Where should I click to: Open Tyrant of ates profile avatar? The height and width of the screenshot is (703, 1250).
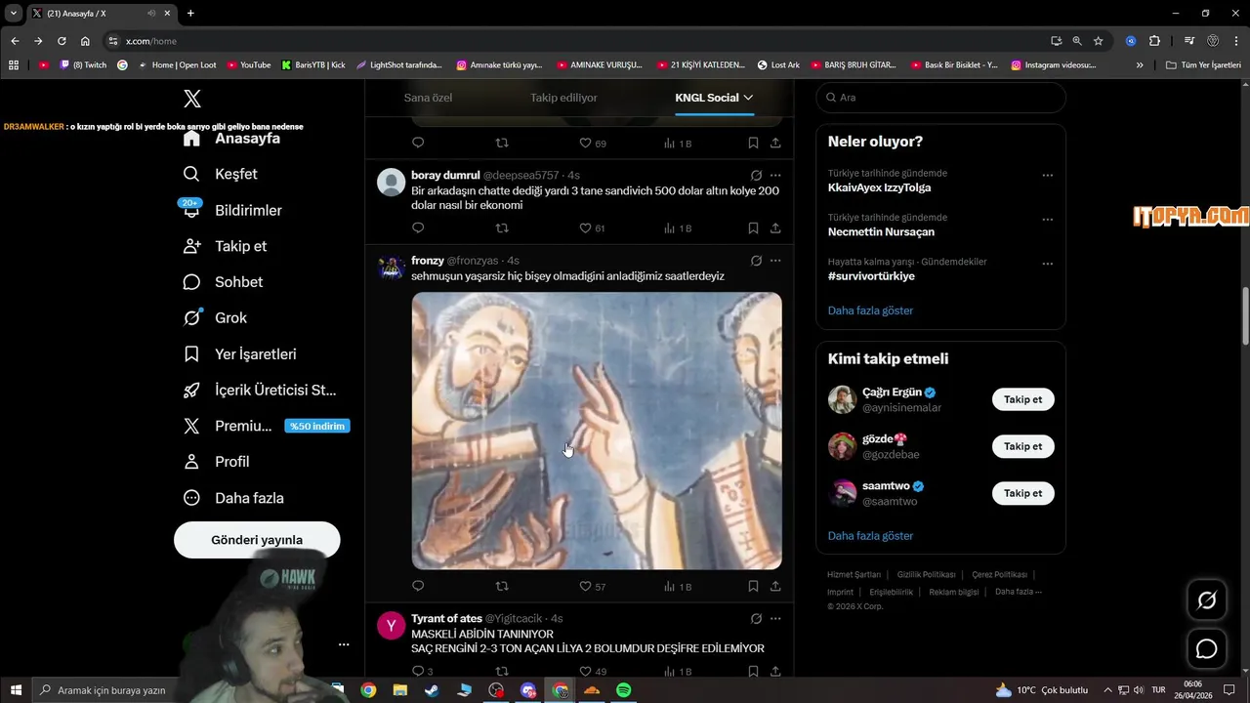click(x=391, y=625)
